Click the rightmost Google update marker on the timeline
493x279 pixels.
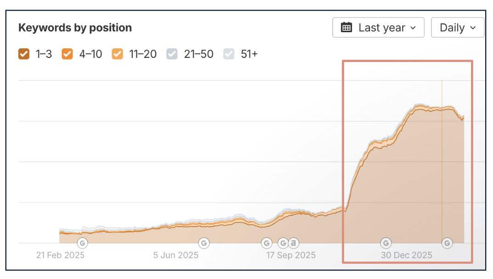[x=447, y=243]
